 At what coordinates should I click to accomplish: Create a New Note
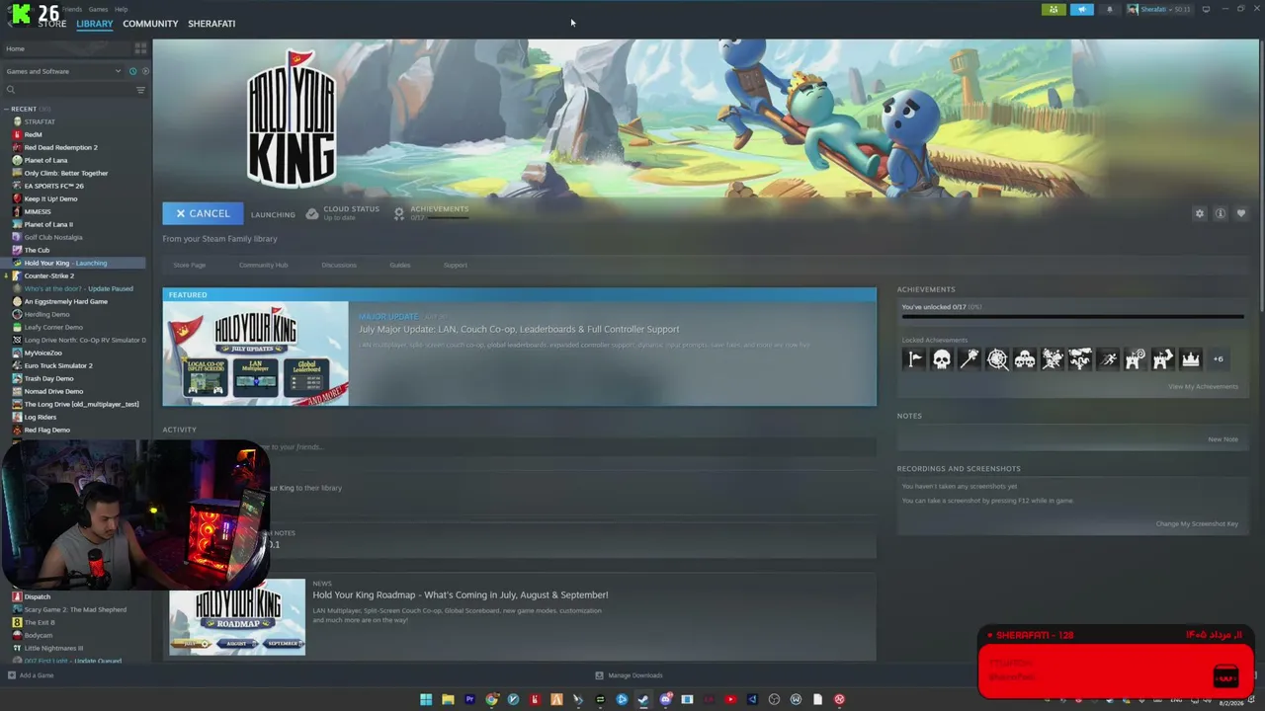1223,439
